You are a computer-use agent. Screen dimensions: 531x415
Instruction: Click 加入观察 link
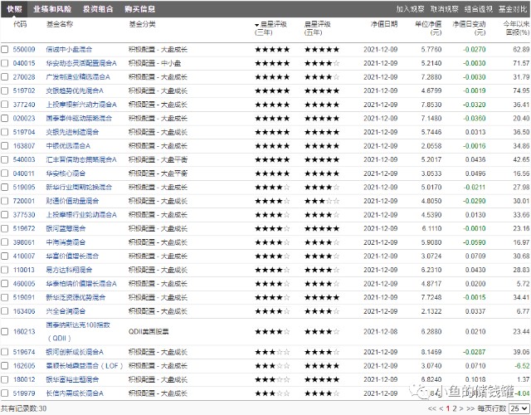(410, 9)
